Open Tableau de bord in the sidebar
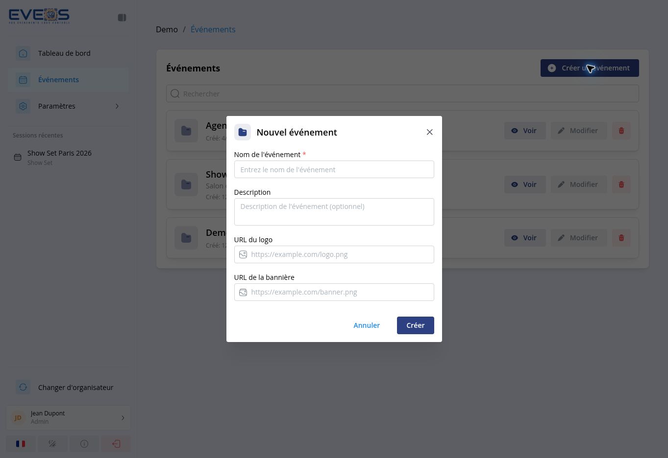The image size is (668, 458). pos(68,53)
